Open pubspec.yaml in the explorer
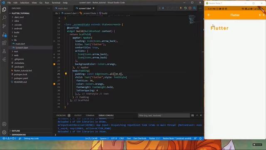The image size is (266, 150). (x=21, y=78)
